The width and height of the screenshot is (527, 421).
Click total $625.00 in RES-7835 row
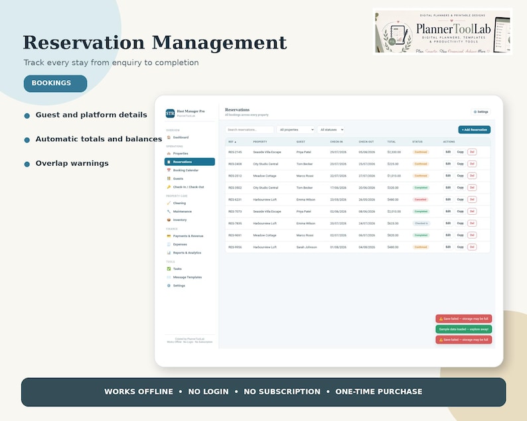(x=393, y=223)
